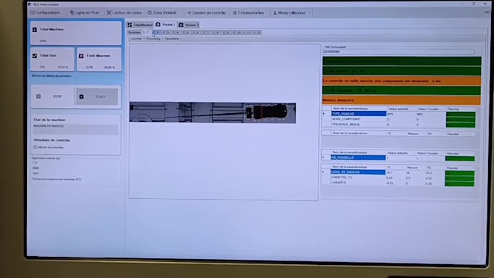This screenshot has height=278, width=494.
Task: Open the counter defects details link
Action: (x=52, y=75)
